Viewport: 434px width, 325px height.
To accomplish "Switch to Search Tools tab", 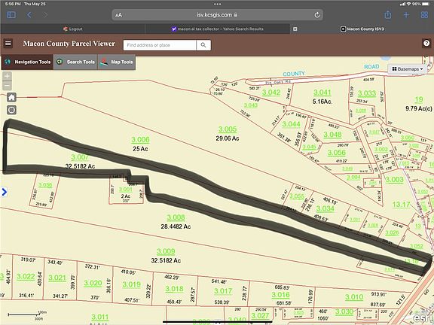I will (x=76, y=62).
